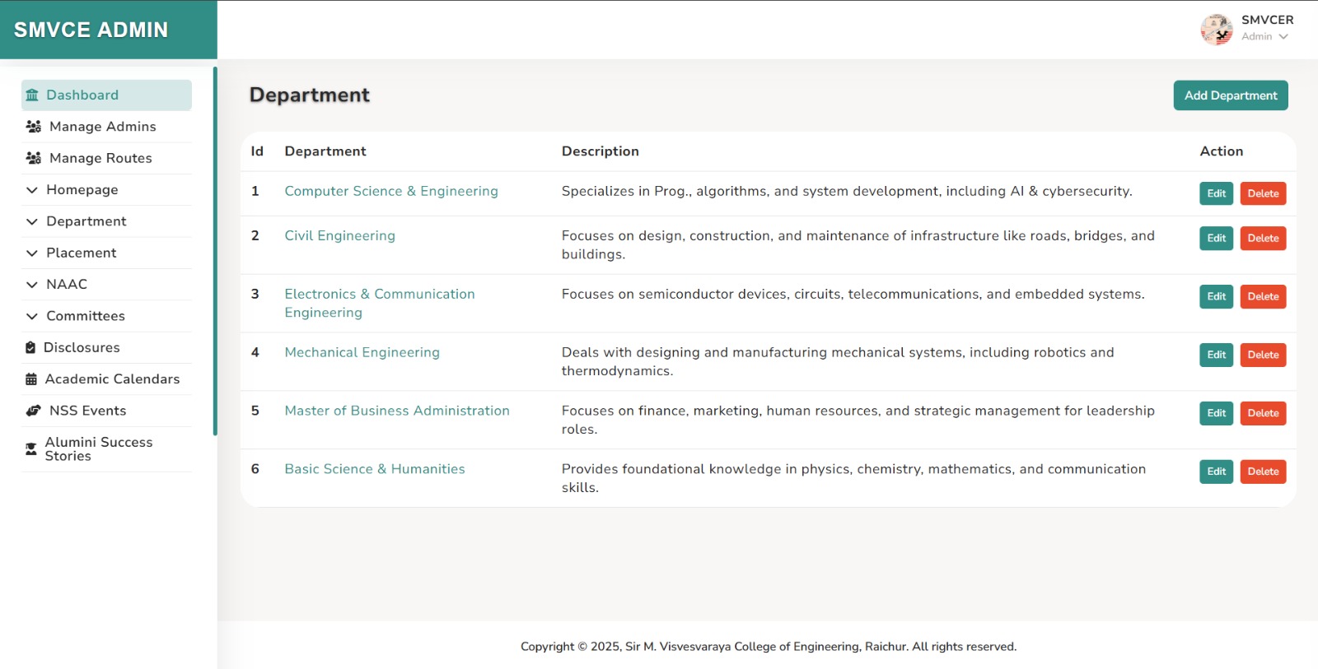Click the Dashboard building icon
1318x669 pixels.
pos(32,95)
